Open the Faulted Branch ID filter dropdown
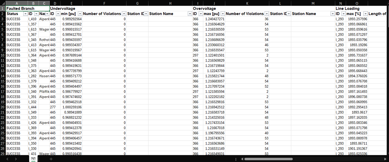Image resolution: width=389 pixels, height=162 pixels. [x=36, y=14]
